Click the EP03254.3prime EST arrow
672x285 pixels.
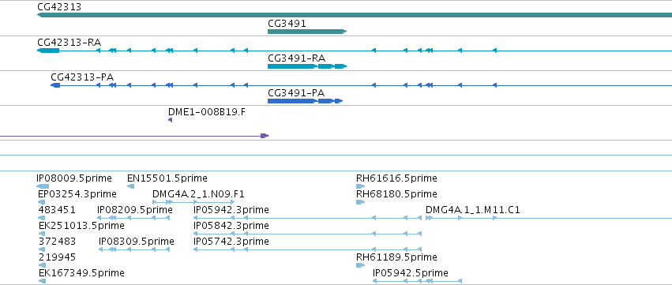tap(42, 202)
